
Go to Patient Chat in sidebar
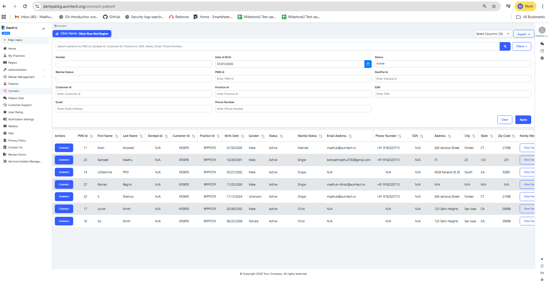16,98
